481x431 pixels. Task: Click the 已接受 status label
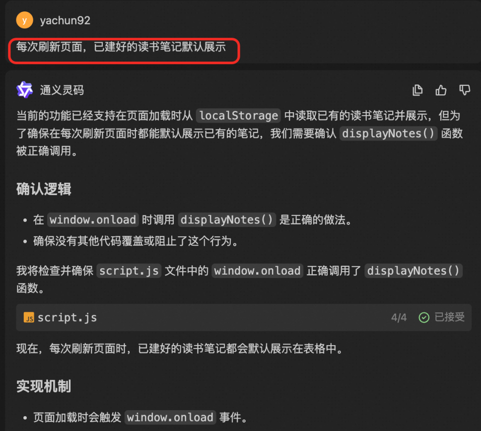point(450,317)
